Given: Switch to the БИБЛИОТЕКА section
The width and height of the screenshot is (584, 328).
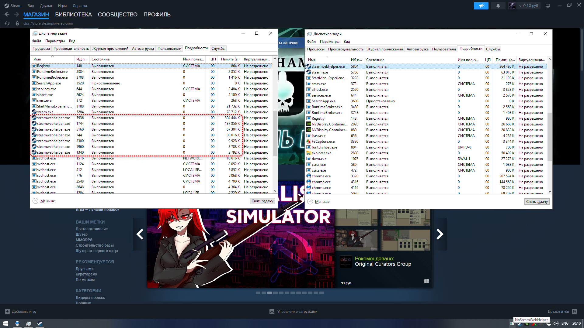Looking at the screenshot, I should 73,15.
